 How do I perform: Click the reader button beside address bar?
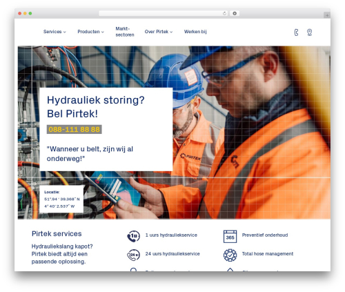coord(235,14)
